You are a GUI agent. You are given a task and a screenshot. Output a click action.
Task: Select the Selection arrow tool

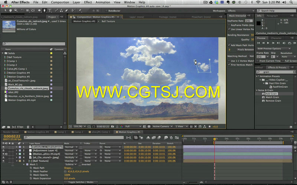pos(6,11)
